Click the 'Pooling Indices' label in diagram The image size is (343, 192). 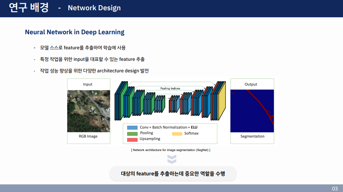tap(170, 88)
